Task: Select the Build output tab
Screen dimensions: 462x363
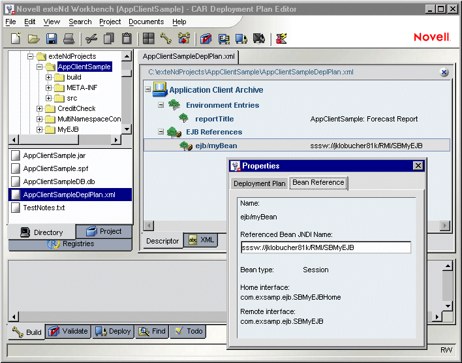Action: pyautogui.click(x=27, y=332)
